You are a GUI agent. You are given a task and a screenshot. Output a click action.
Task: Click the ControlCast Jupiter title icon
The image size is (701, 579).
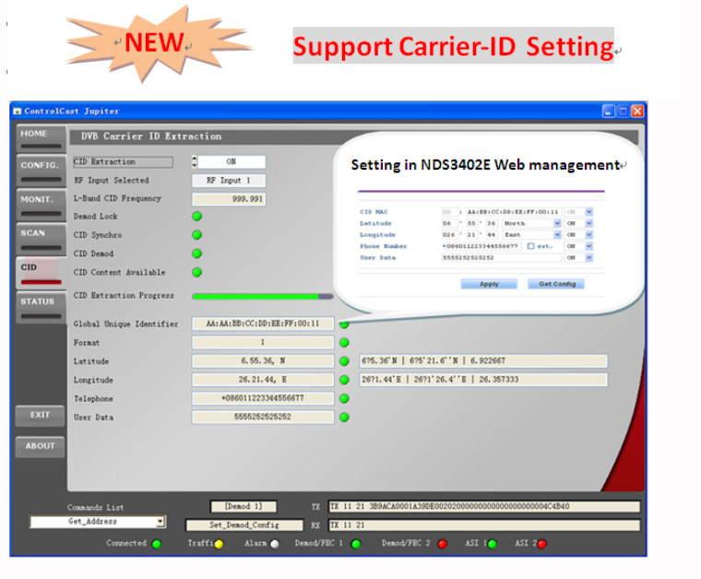(18, 112)
